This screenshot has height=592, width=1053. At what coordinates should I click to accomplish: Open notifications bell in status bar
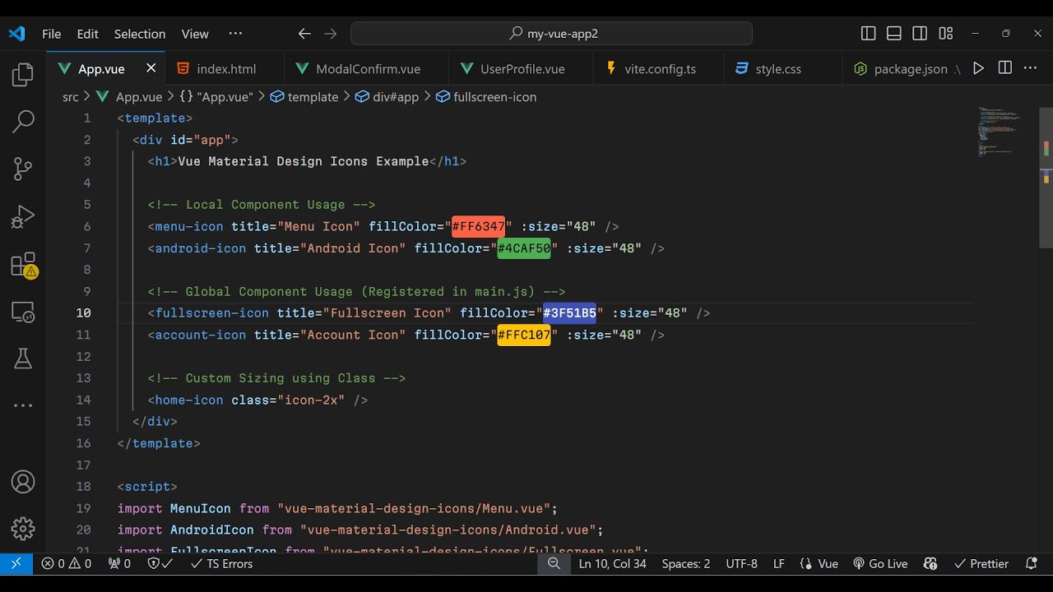1031,563
